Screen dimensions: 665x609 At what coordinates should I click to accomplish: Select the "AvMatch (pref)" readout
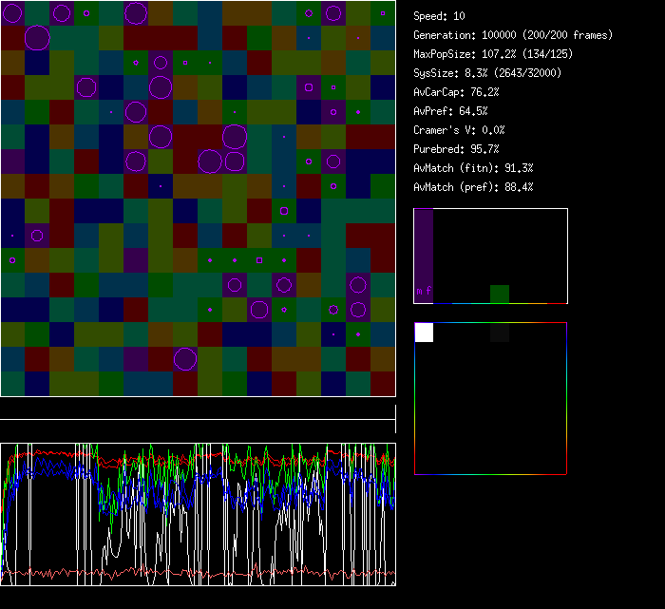[473, 187]
